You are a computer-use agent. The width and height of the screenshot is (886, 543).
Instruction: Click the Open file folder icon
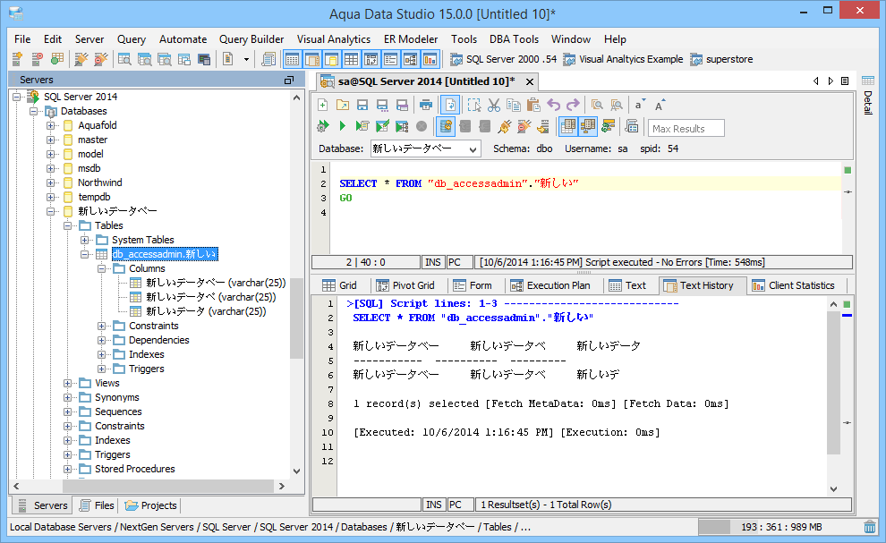click(x=342, y=105)
